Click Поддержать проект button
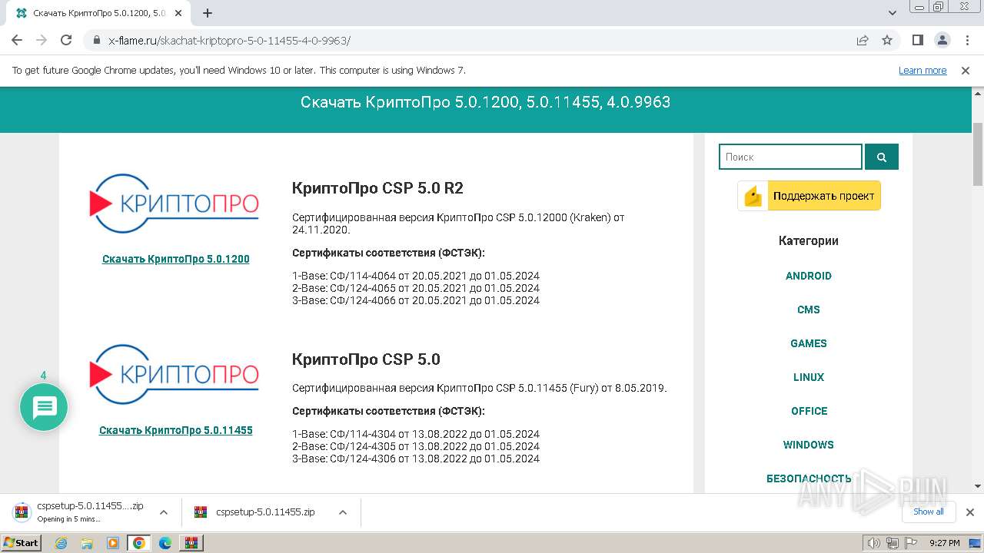This screenshot has height=553, width=984. coord(809,196)
